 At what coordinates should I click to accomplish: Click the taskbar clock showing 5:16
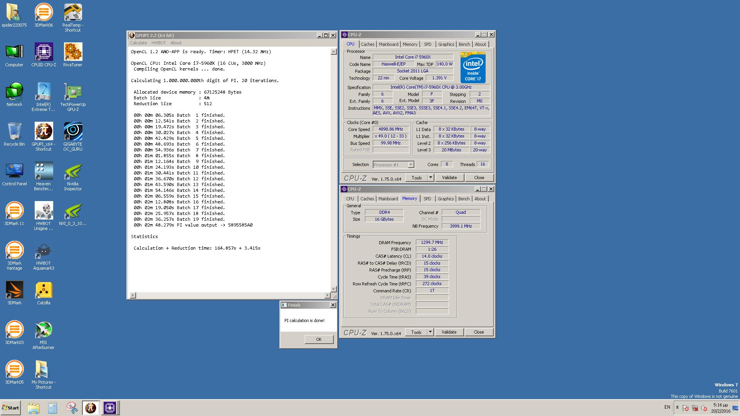tap(720, 408)
